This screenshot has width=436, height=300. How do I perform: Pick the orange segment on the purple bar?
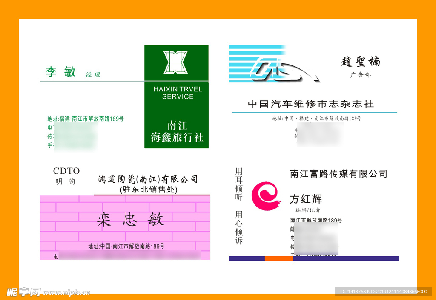tap(278, 258)
